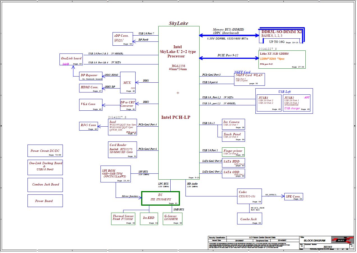
Task: Select the "CX11852-11z" codec text
Action: point(247,196)
